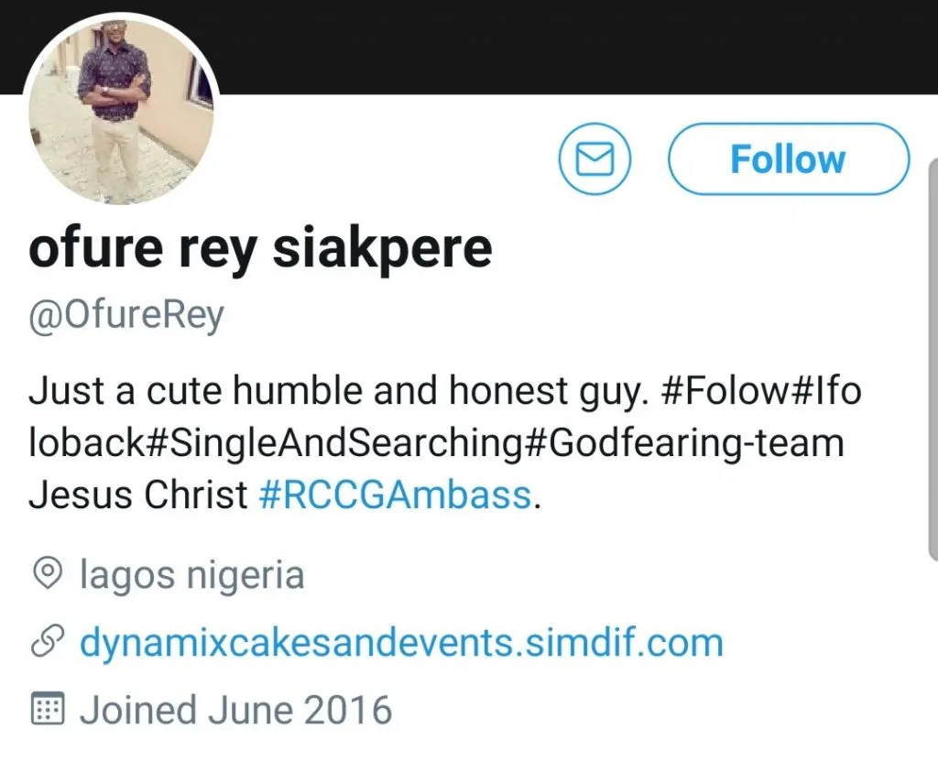This screenshot has height=761, width=938.
Task: Open the profile photo thumbnail
Action: [x=121, y=110]
